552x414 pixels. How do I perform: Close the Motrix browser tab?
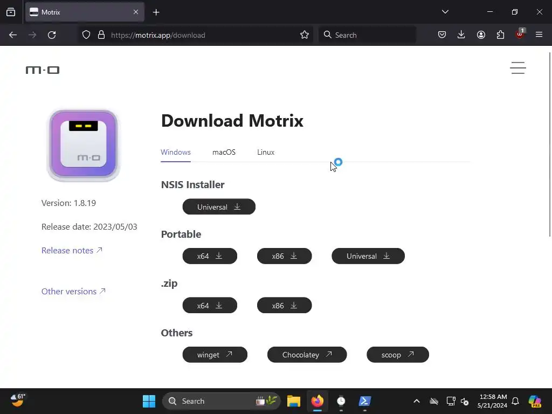[x=136, y=12]
